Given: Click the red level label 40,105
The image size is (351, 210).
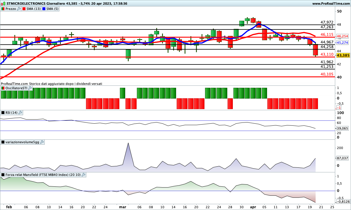Looking at the screenshot, I should click(327, 74).
